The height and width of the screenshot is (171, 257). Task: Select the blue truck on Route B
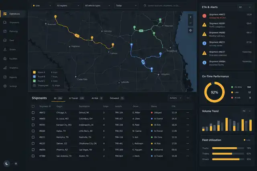[x=143, y=62]
